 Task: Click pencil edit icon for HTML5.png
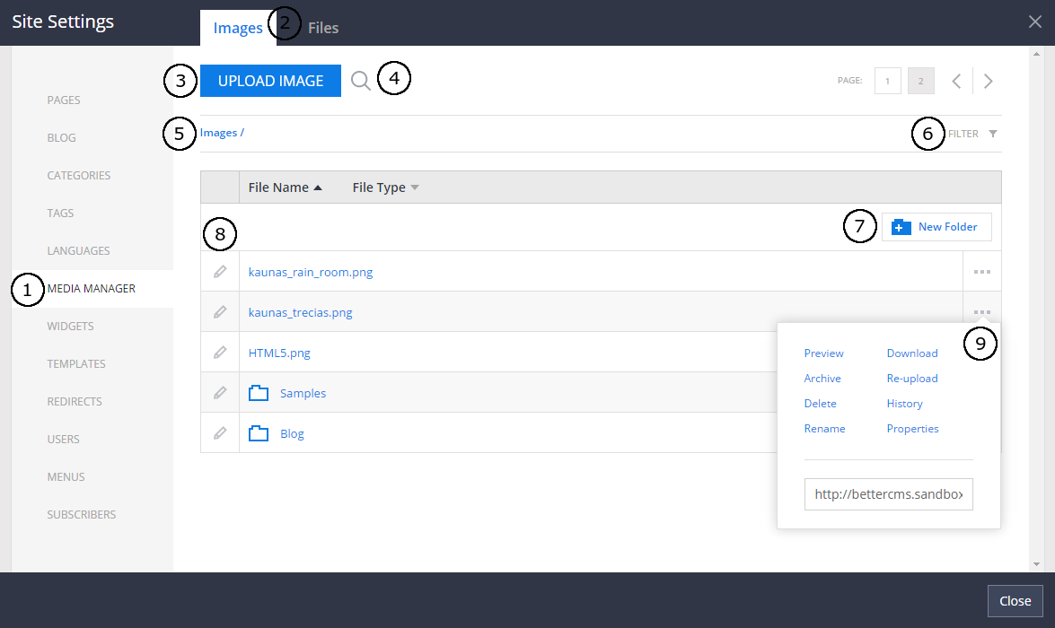pos(220,353)
